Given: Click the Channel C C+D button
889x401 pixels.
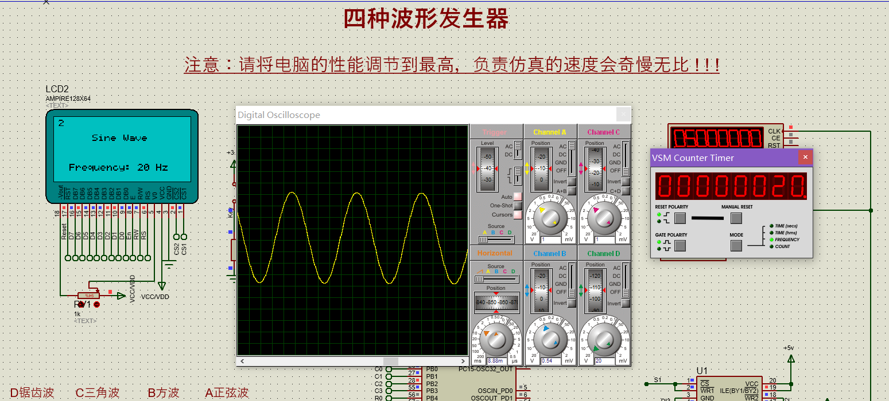Looking at the screenshot, I should pos(626,191).
